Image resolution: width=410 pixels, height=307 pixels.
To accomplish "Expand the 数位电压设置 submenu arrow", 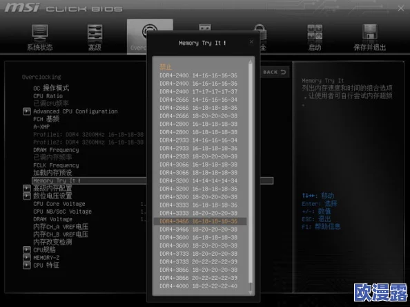I will point(27,196).
